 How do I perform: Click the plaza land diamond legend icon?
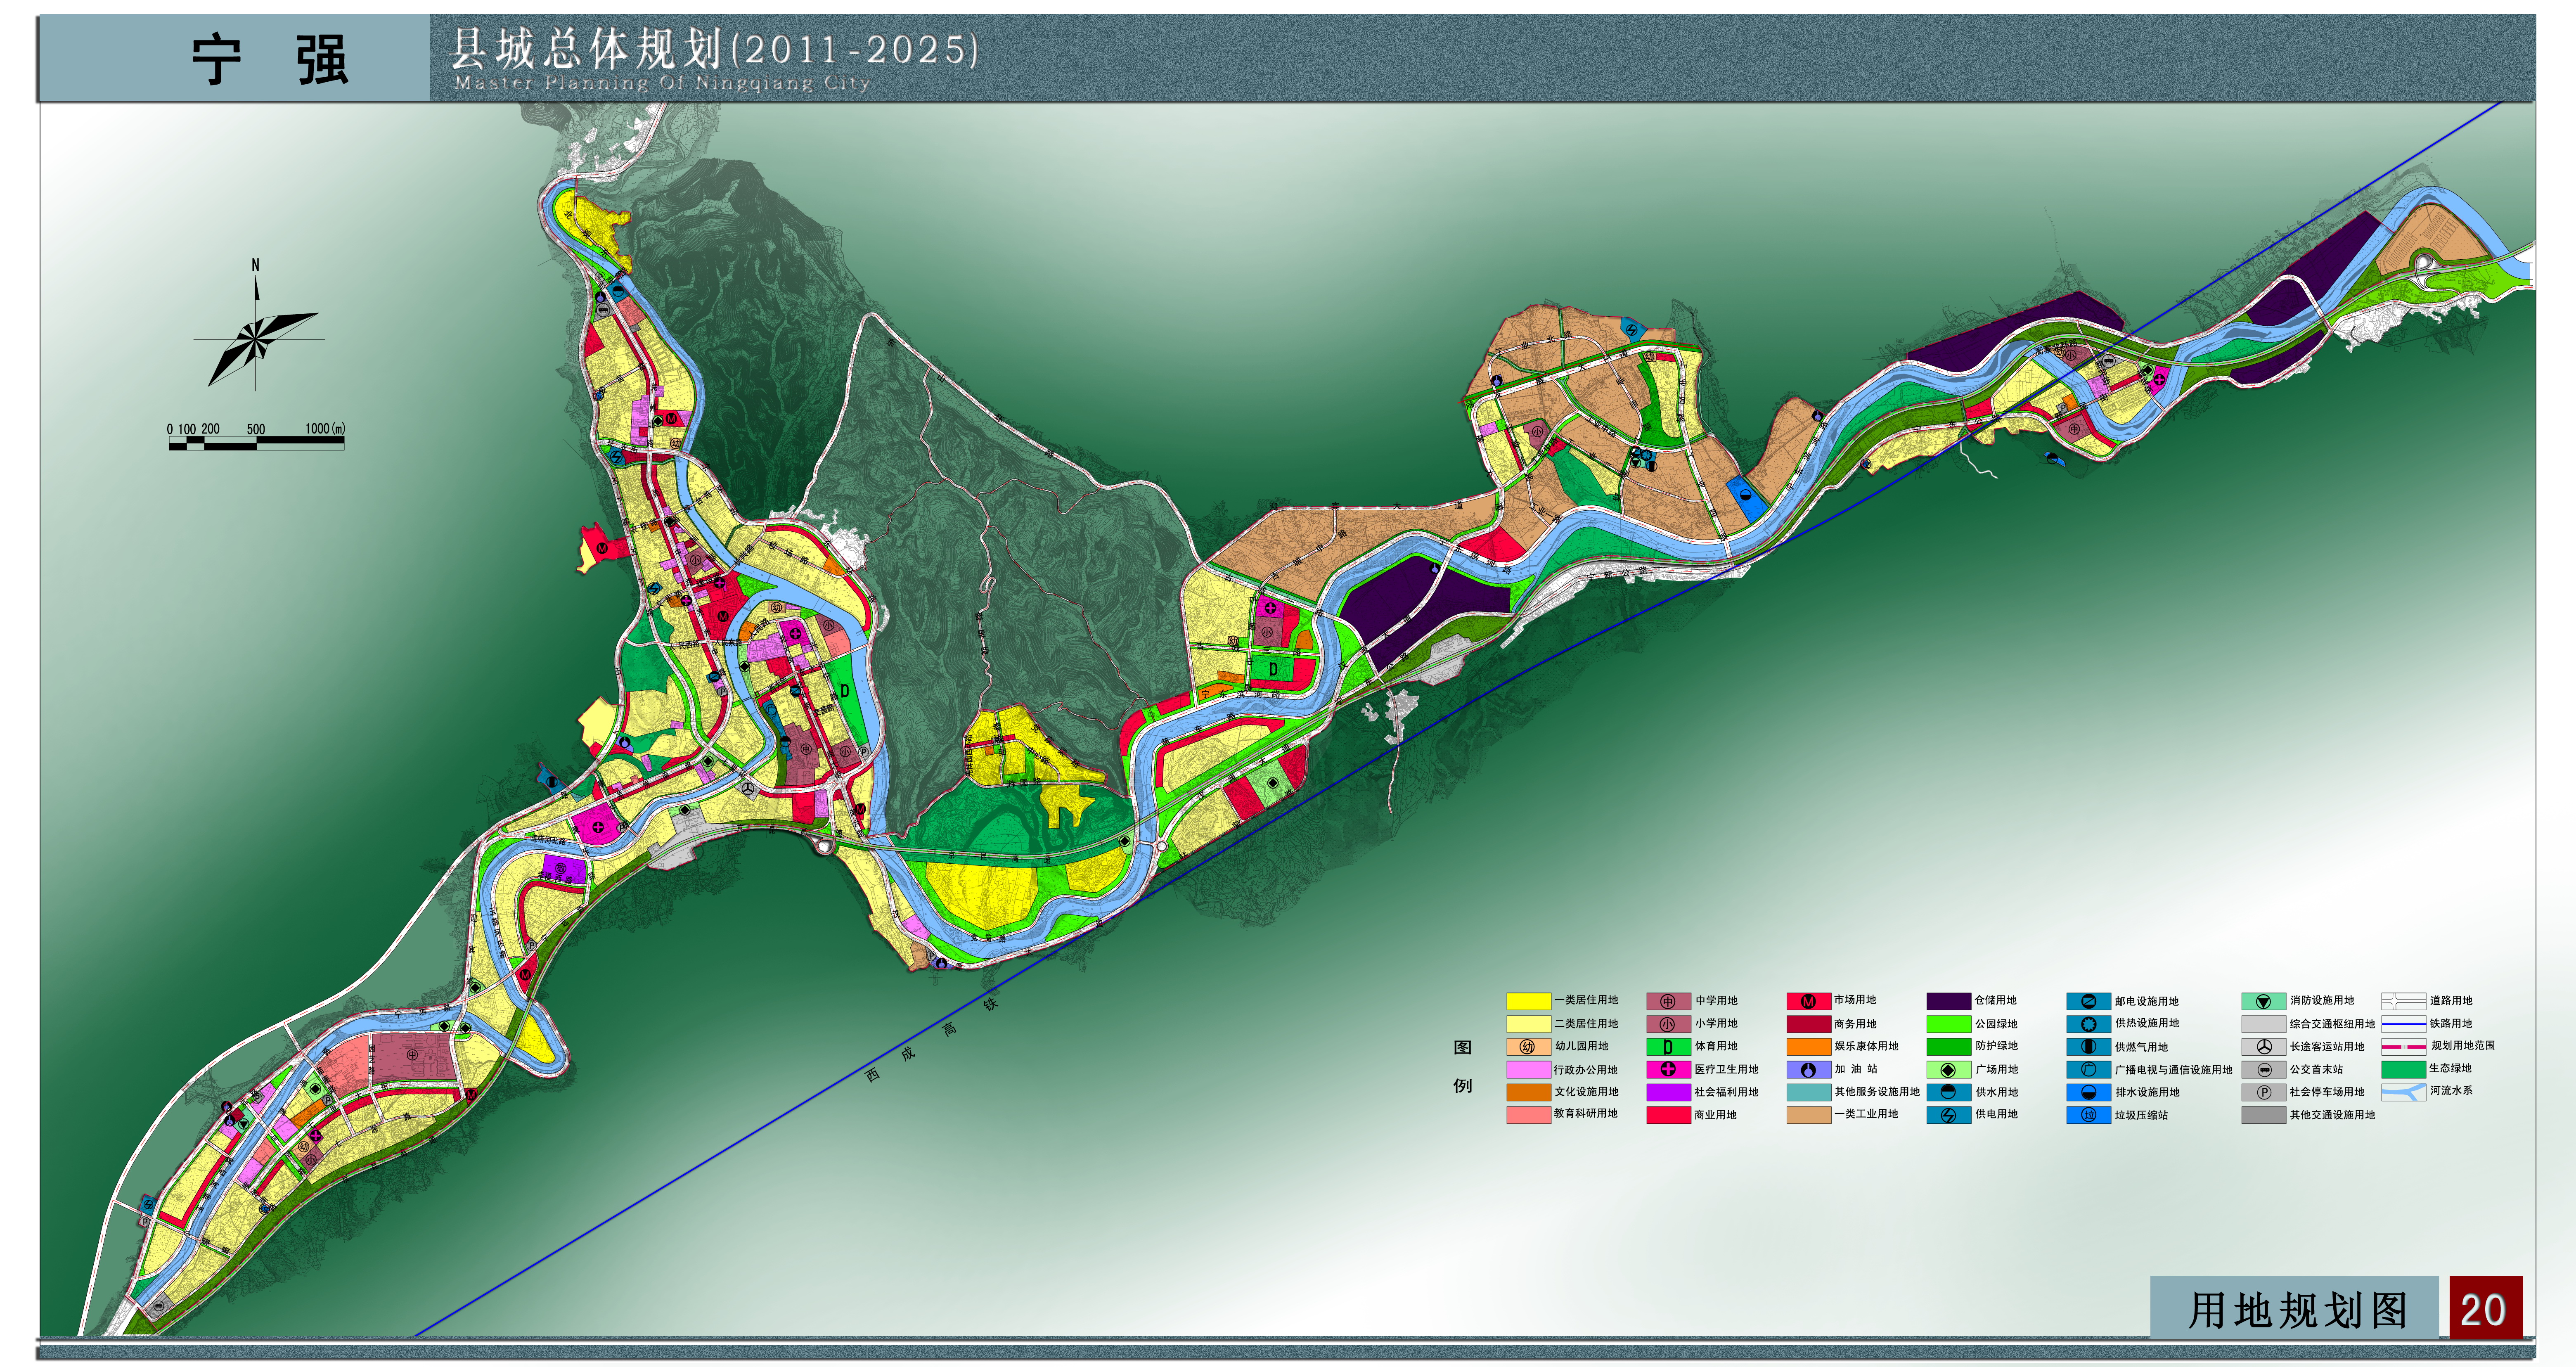pyautogui.click(x=1948, y=1070)
